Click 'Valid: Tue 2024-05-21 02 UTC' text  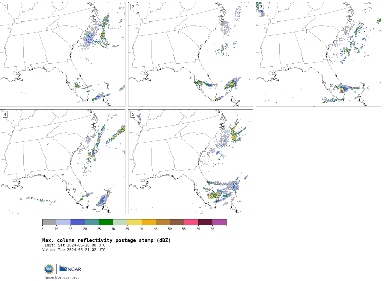tap(74, 250)
